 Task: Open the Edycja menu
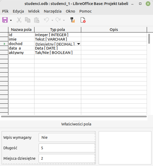click(x=18, y=11)
